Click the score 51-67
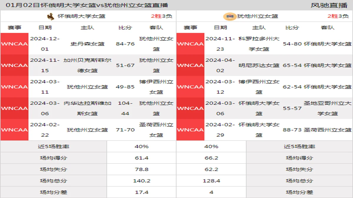Screen dimensions: 353x198 coord(125,65)
